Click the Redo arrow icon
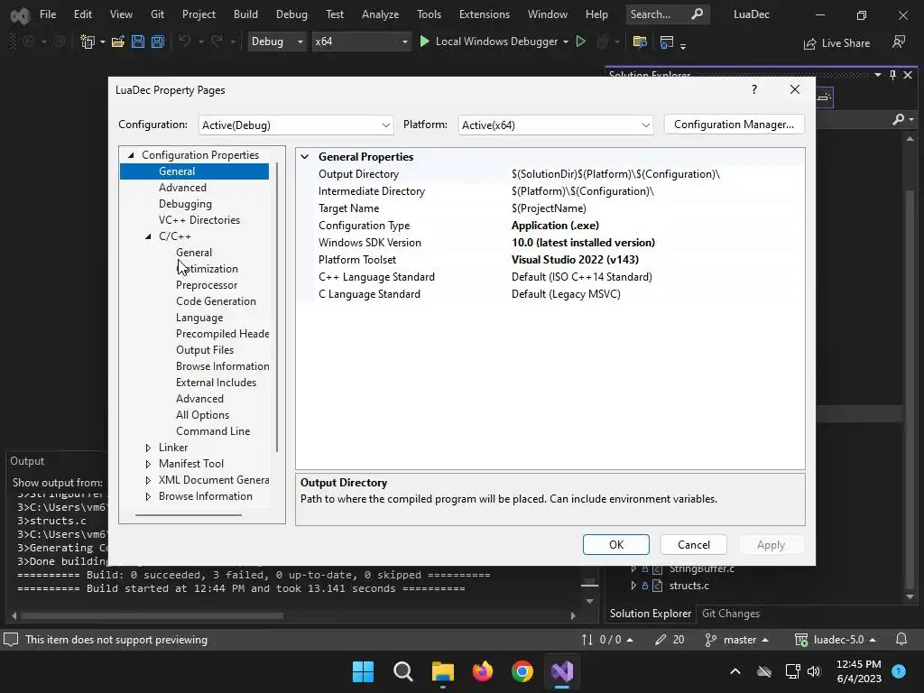 pyautogui.click(x=217, y=42)
